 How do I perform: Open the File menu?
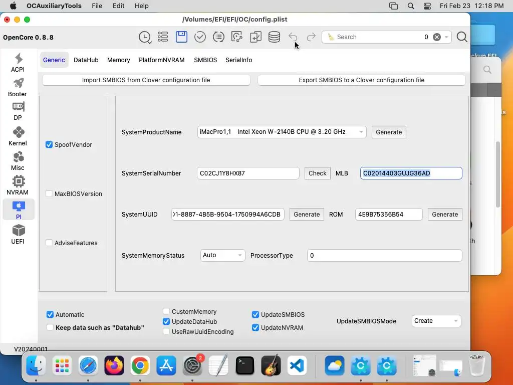point(97,6)
